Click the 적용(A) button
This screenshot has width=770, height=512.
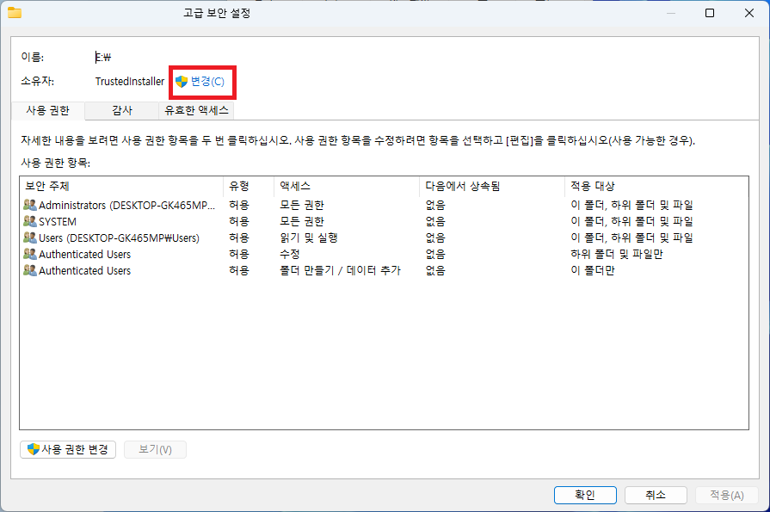coord(726,495)
